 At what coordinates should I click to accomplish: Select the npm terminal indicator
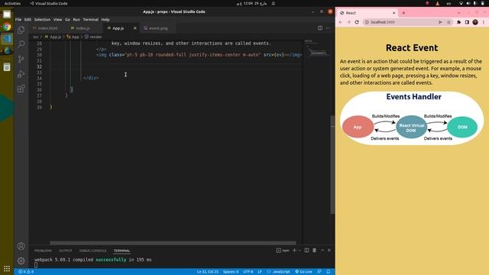click(283, 251)
